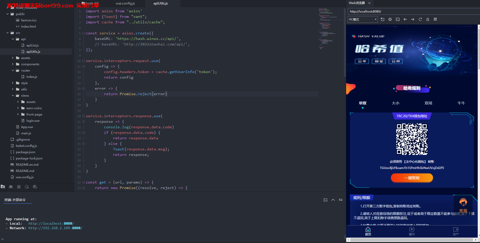
Task: Switch to the apiUtils.js editor tab
Action: (161, 3)
